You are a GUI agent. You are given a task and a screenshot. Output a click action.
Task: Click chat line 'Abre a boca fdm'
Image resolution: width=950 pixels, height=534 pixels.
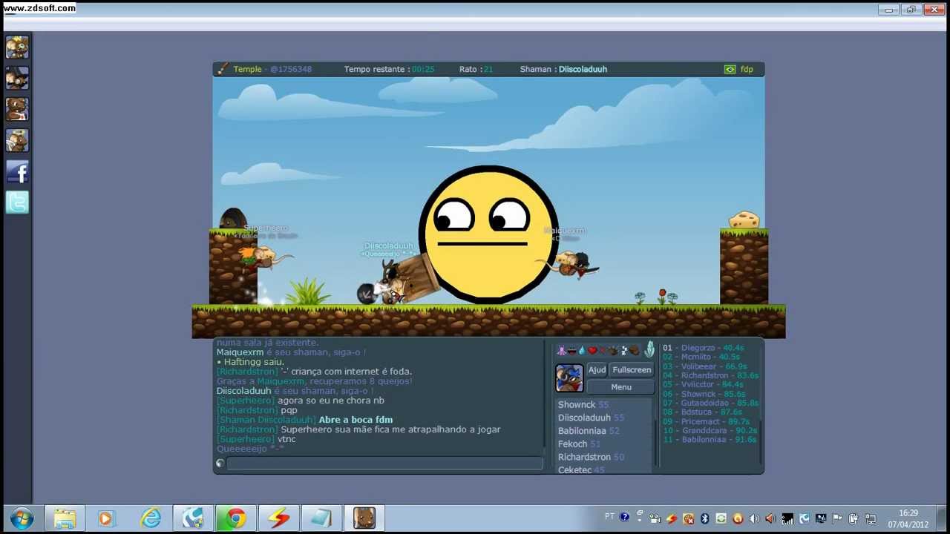pyautogui.click(x=356, y=420)
